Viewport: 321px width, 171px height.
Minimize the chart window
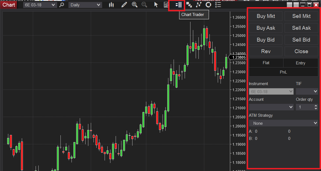[303, 5]
